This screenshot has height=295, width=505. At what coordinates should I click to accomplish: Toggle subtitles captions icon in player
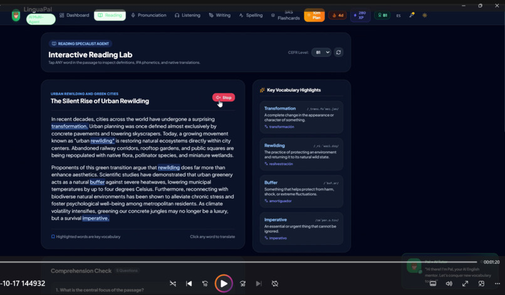[433, 283]
